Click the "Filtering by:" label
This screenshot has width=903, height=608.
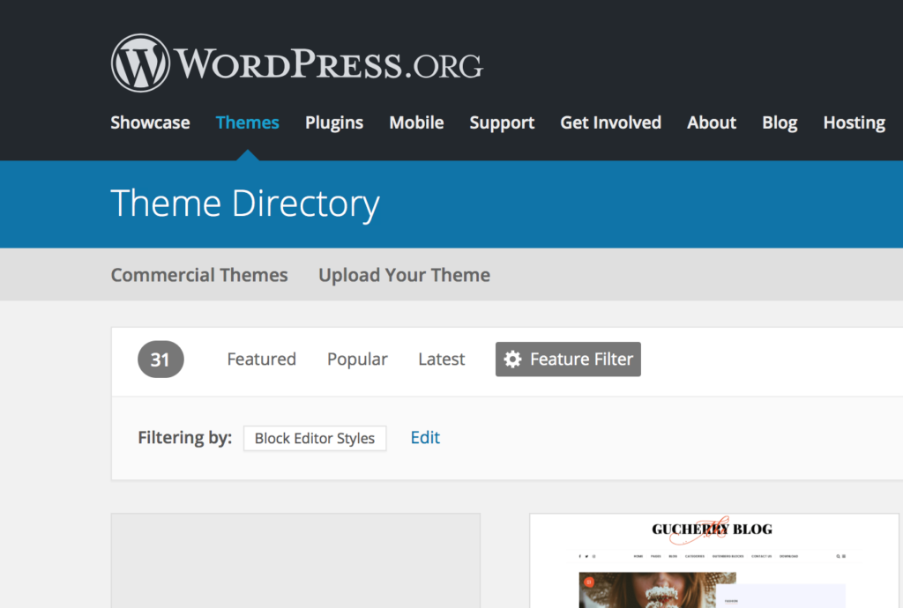pos(185,438)
